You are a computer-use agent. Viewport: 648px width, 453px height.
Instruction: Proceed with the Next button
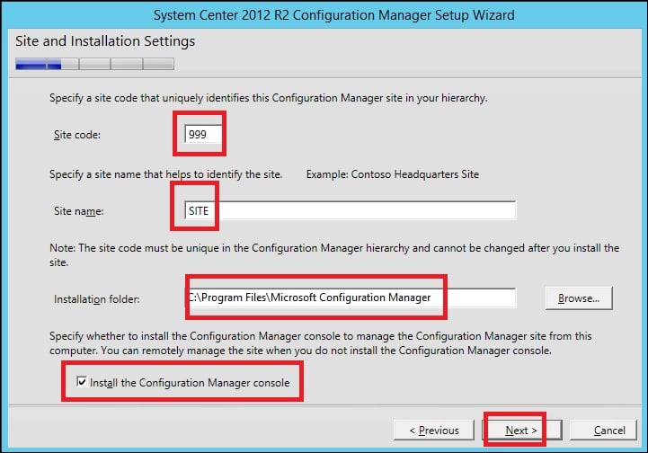click(x=521, y=431)
